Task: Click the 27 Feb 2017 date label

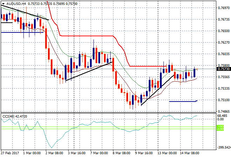Action: (10, 153)
